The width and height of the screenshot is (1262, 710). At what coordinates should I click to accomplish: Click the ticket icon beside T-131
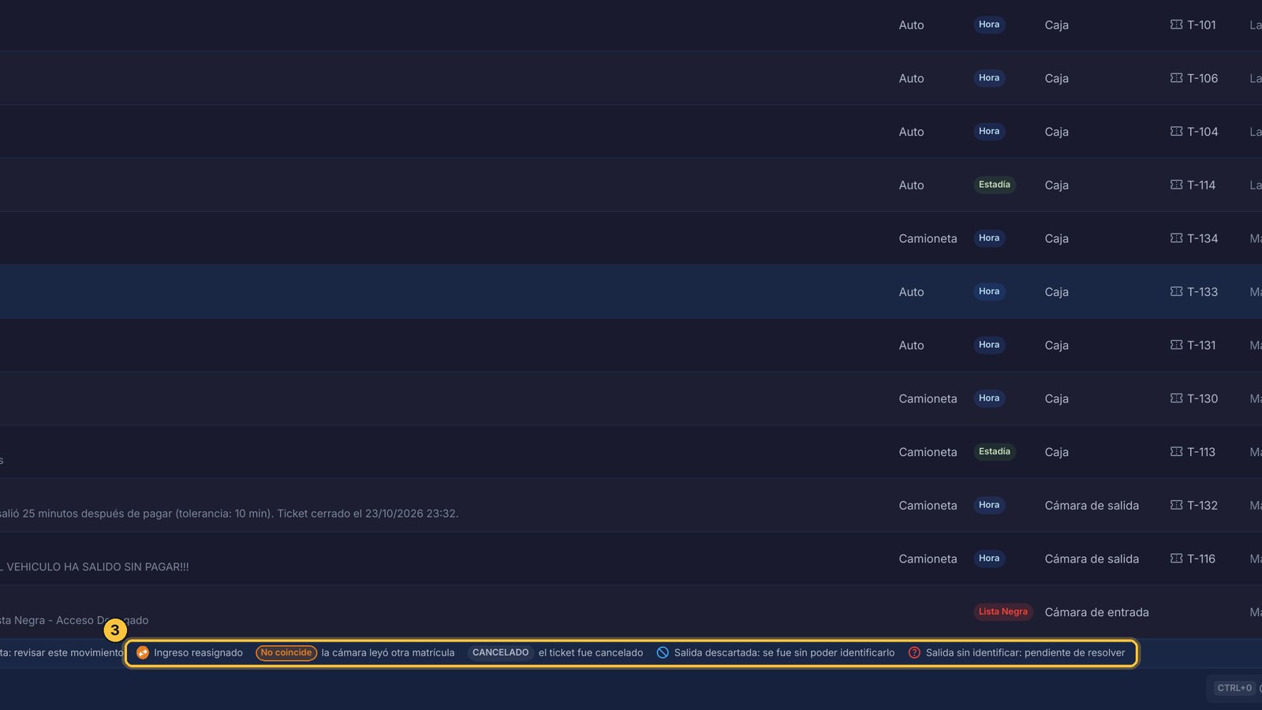click(x=1176, y=345)
